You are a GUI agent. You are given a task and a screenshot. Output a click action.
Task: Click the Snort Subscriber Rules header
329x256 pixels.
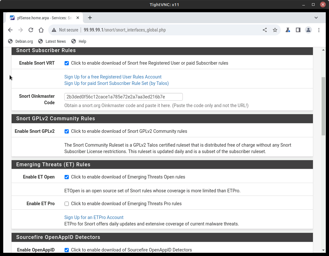162,50
